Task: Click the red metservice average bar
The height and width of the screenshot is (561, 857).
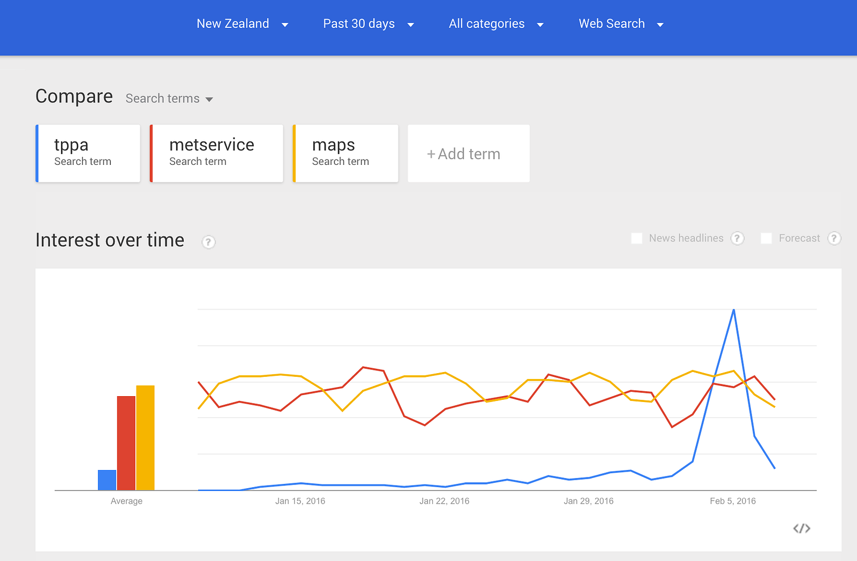Action: (x=126, y=443)
